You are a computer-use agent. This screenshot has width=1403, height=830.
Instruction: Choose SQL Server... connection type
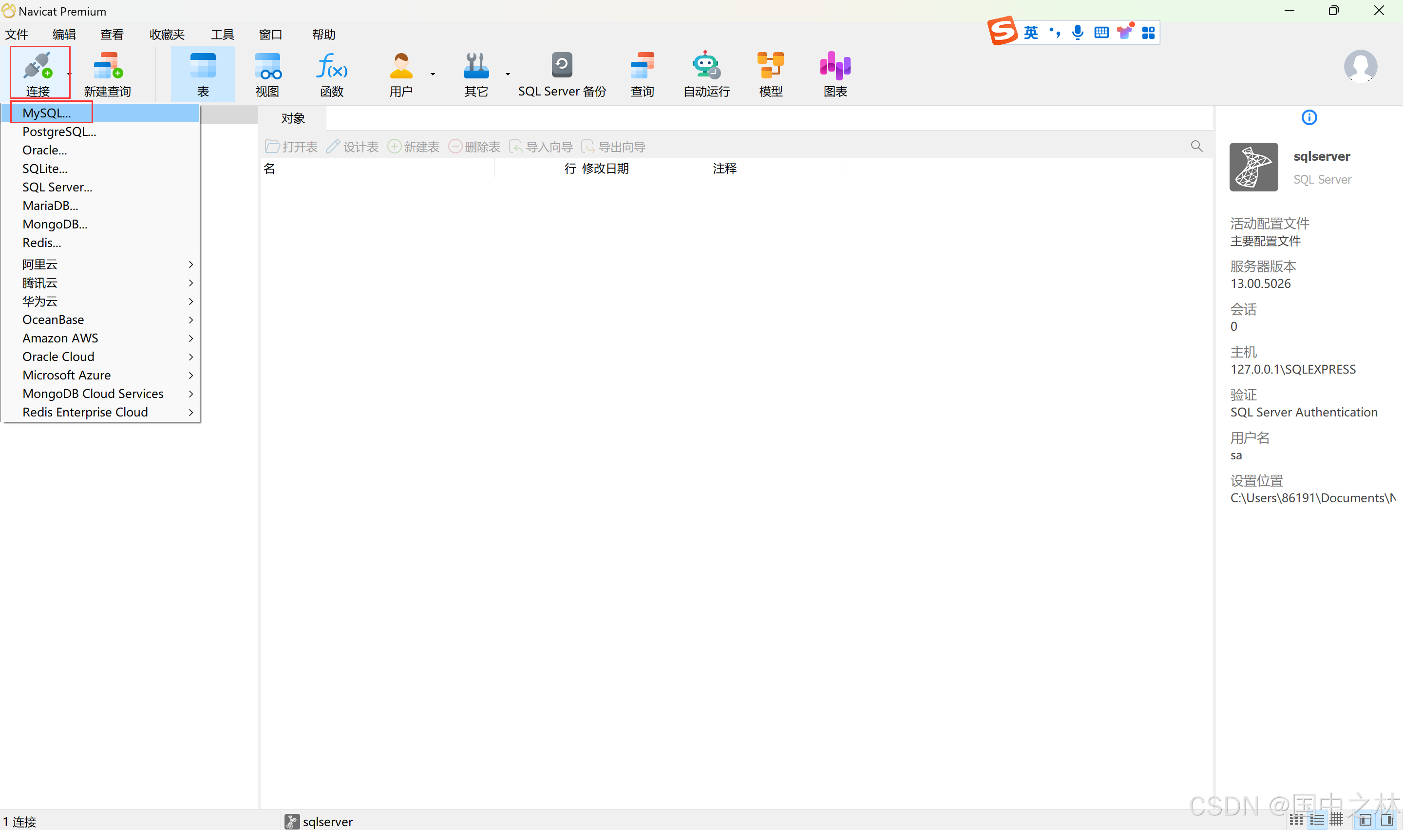(100, 187)
